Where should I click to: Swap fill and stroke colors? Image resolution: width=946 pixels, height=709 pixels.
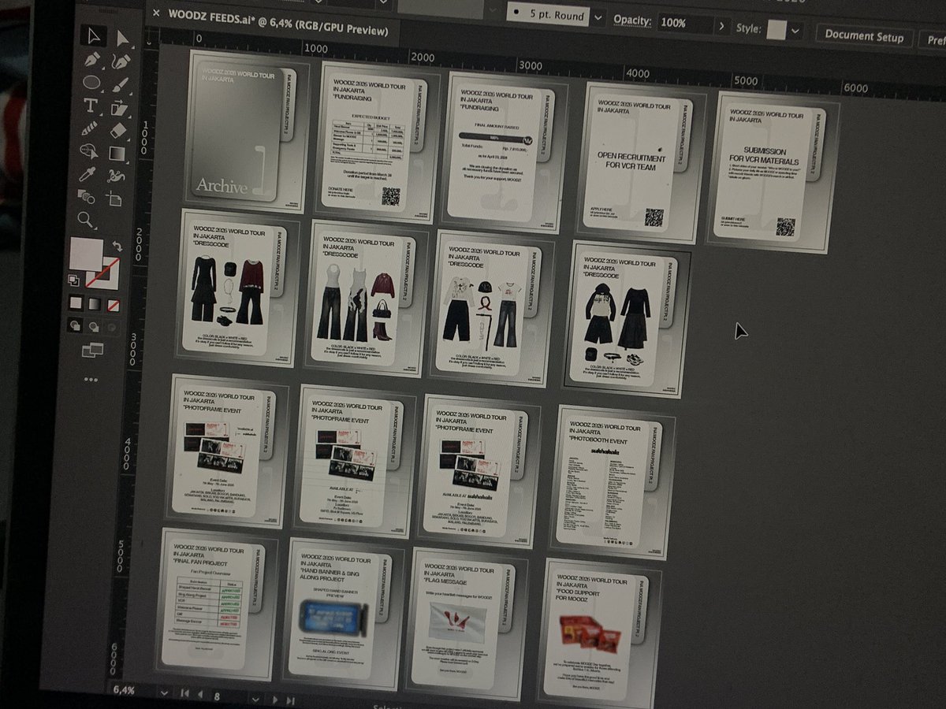pyautogui.click(x=117, y=246)
